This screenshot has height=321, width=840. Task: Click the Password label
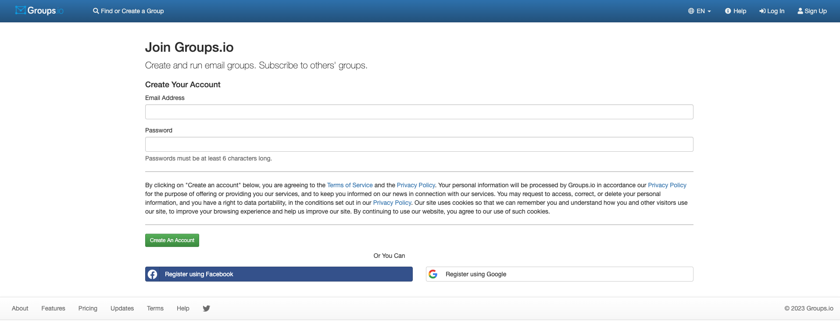pos(158,130)
